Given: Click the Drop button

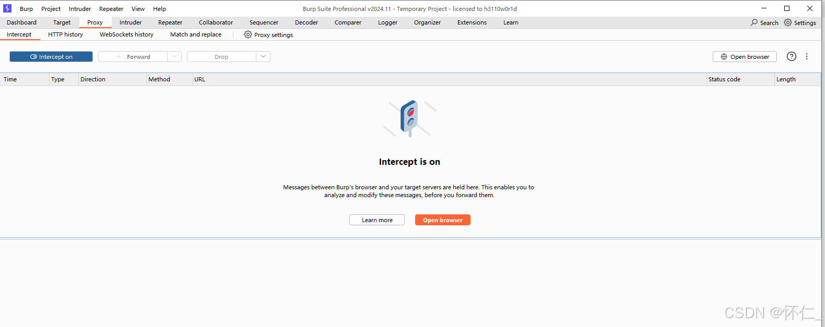Looking at the screenshot, I should tap(221, 57).
